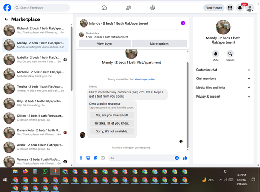Record a voice clip with microphone icon
The width and height of the screenshot is (260, 192).
click(81, 158)
